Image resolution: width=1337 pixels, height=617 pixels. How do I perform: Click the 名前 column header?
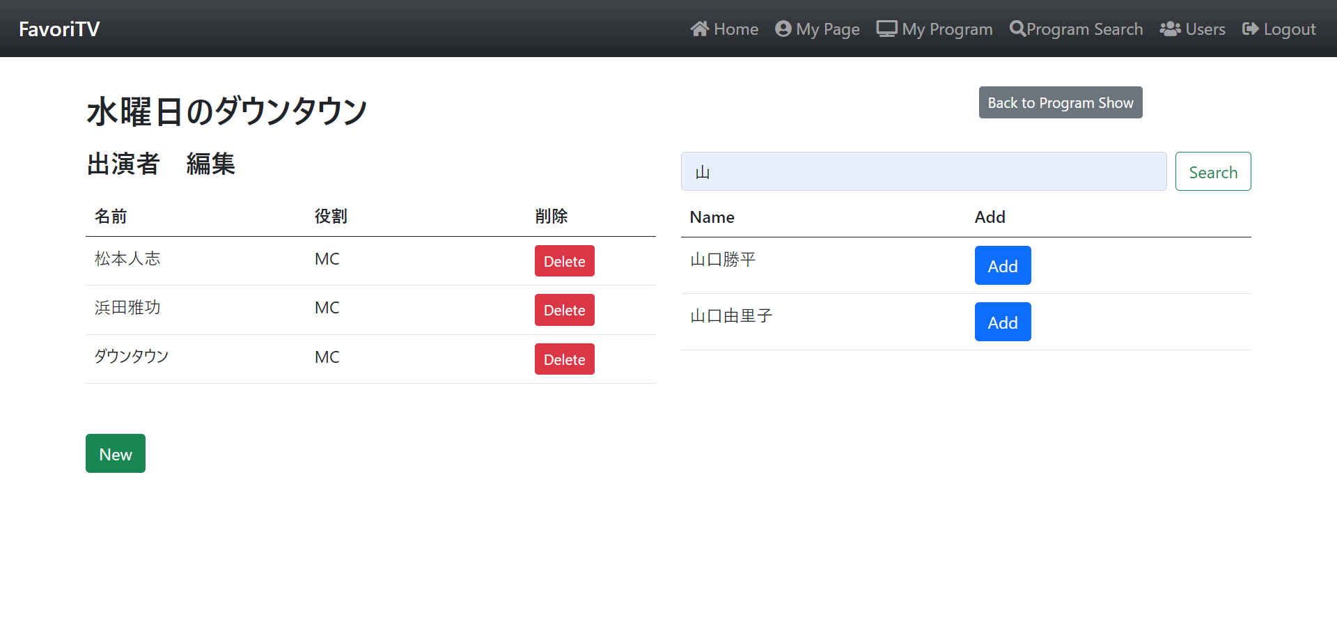pos(111,217)
